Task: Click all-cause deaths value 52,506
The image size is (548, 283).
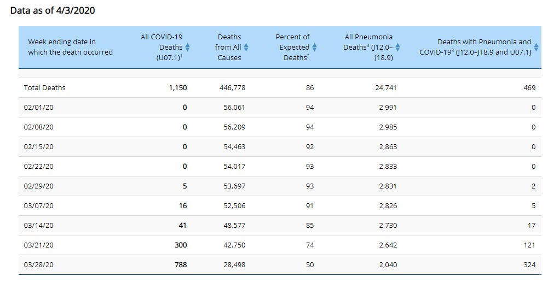Action: pyautogui.click(x=234, y=205)
